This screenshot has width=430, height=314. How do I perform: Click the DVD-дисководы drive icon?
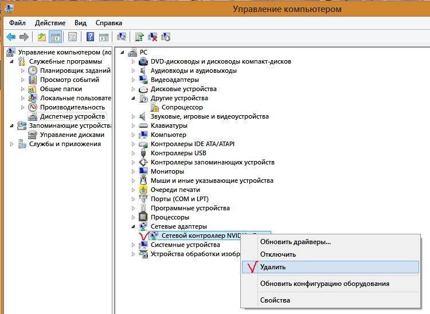pos(143,61)
